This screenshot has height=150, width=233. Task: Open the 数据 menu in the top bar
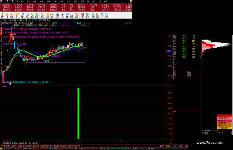click(x=48, y=1)
